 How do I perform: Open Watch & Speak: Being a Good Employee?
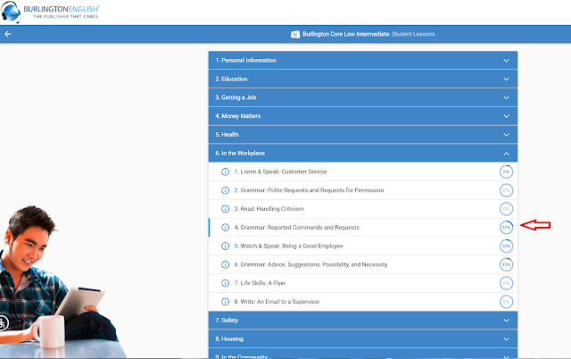(x=363, y=246)
